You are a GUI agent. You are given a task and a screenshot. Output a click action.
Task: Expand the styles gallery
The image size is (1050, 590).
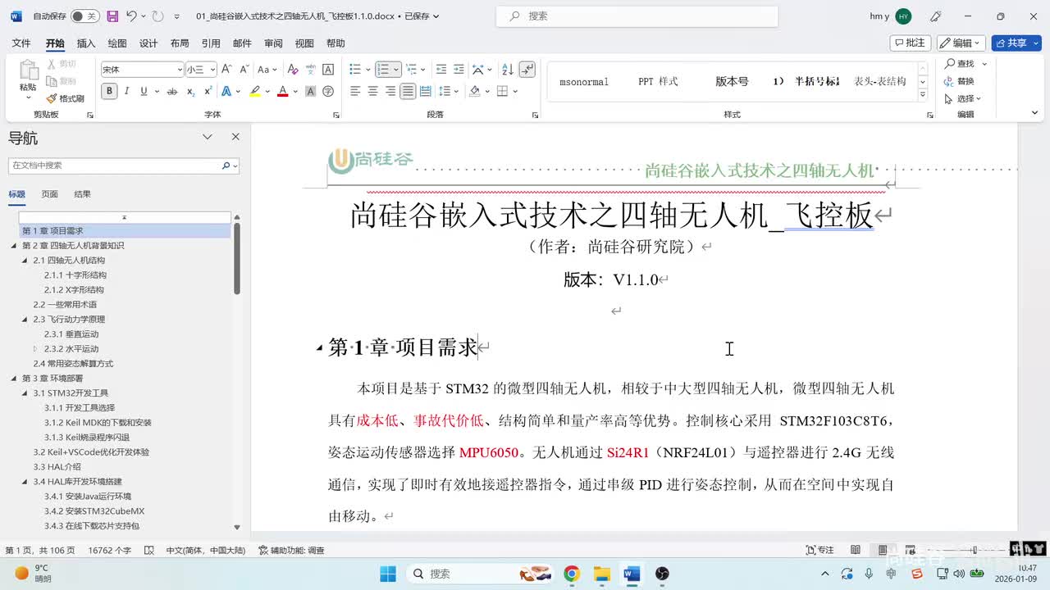[x=923, y=94]
